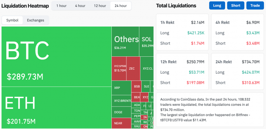Select the 1 hour timeframe tab
Screen dimensions: 266x129
click(62, 6)
